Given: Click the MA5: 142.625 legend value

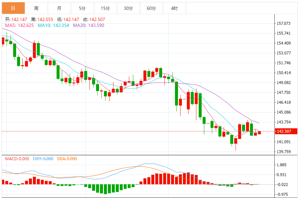Looking at the screenshot, I should [19, 25].
